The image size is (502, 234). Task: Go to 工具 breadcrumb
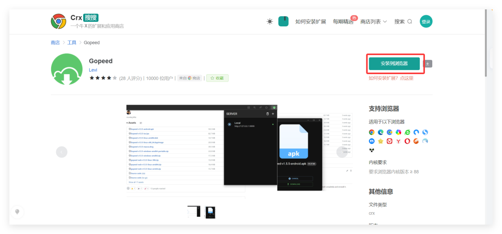(72, 43)
